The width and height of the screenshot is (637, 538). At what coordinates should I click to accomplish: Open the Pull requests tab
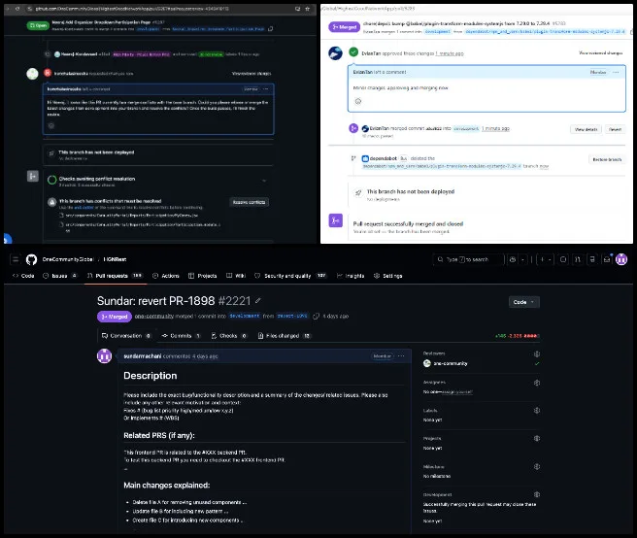[x=115, y=276]
